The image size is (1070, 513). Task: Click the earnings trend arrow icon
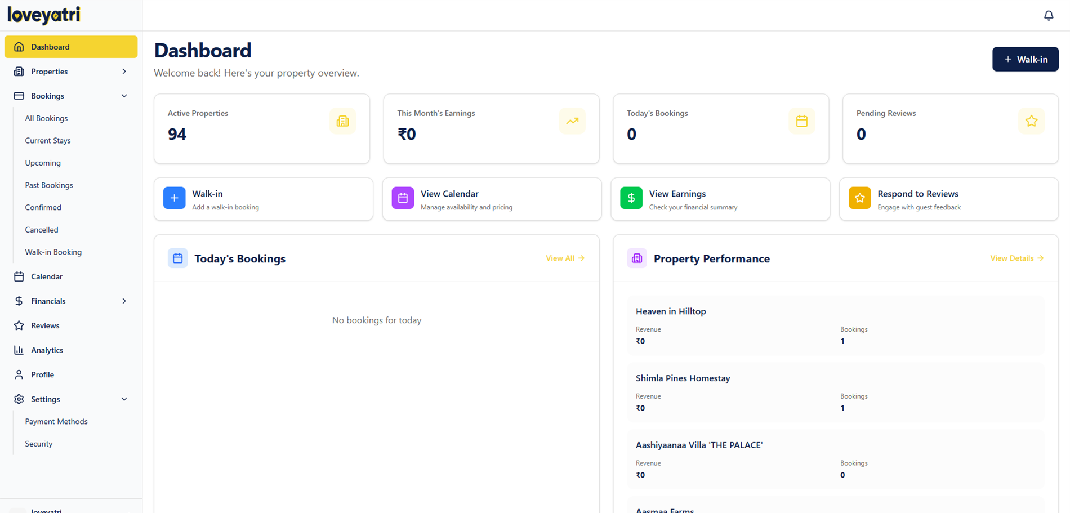pyautogui.click(x=572, y=121)
